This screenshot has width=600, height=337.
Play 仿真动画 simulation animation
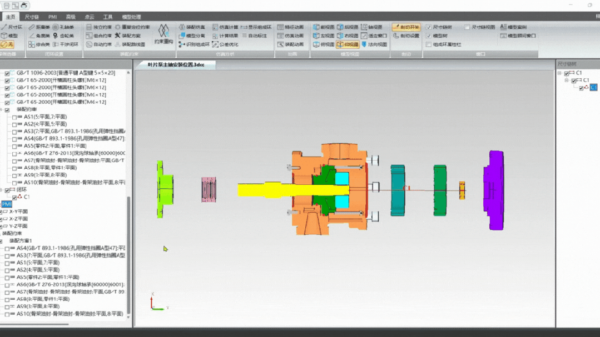coord(291,36)
